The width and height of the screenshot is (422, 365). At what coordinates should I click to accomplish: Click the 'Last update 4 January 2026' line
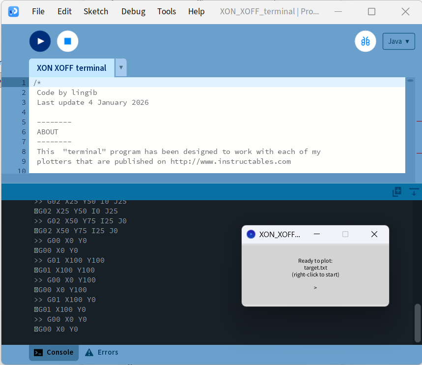tap(93, 102)
